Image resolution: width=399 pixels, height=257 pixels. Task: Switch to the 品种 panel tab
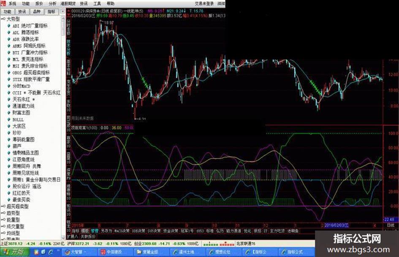(37, 12)
